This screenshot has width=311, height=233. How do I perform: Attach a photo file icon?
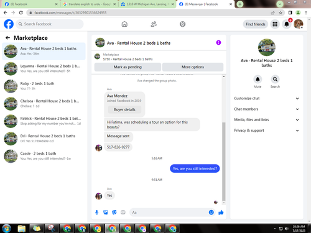(106, 212)
